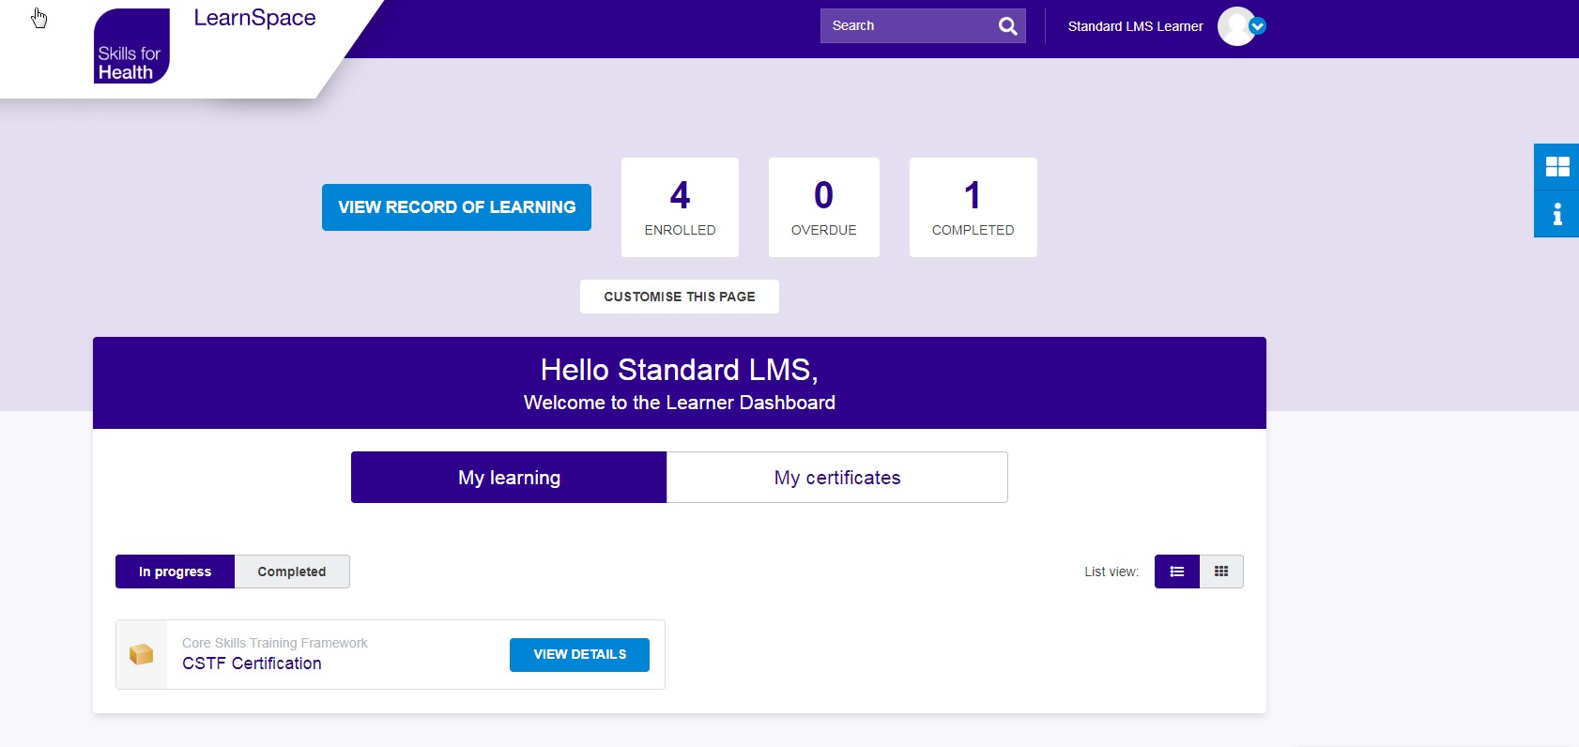Click the LearnSpace title text
The image size is (1579, 747).
254,18
